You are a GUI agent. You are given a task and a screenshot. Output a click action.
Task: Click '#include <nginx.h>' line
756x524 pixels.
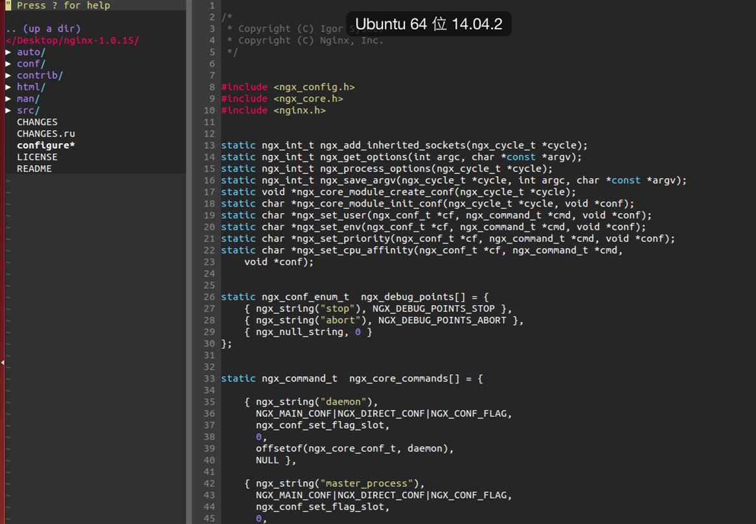(x=273, y=110)
